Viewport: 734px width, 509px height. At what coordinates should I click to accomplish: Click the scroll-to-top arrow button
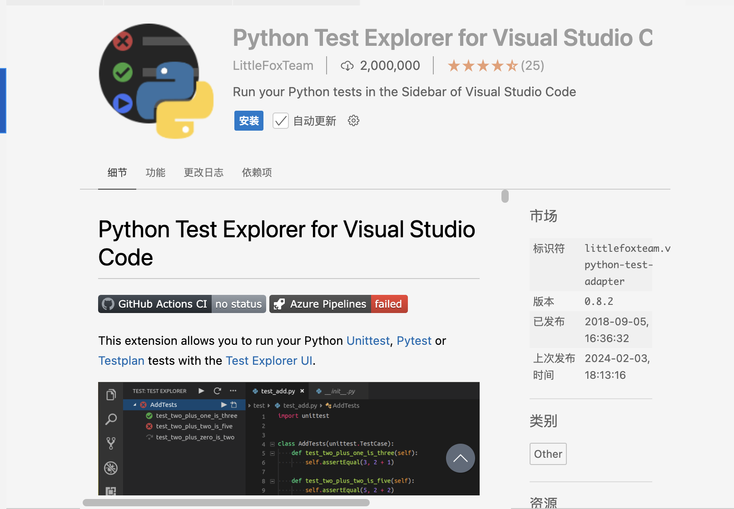pyautogui.click(x=460, y=458)
